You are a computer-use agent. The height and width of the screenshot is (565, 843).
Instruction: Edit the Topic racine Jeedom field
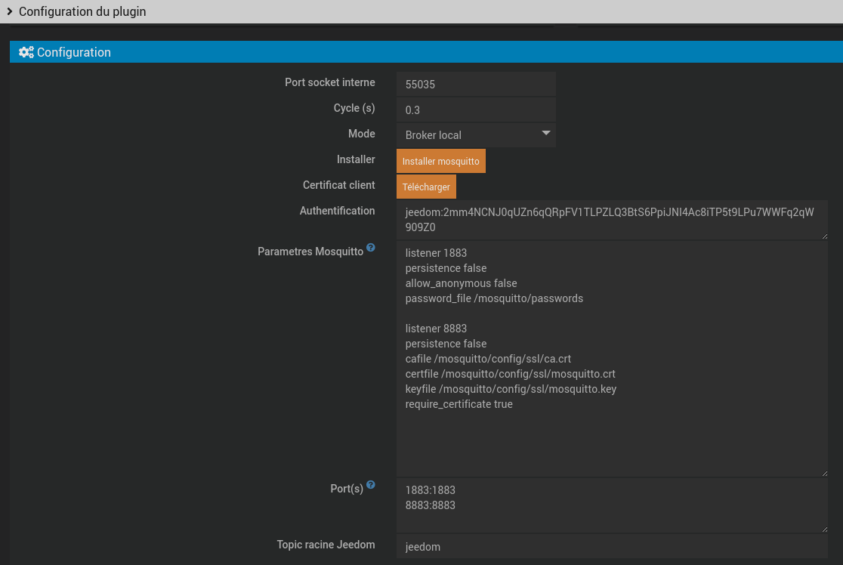612,547
